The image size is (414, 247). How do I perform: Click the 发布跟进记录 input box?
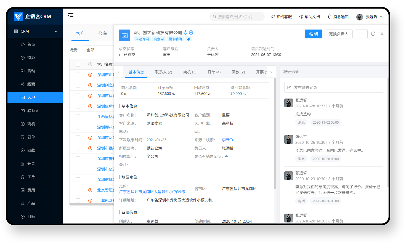tap(334, 87)
